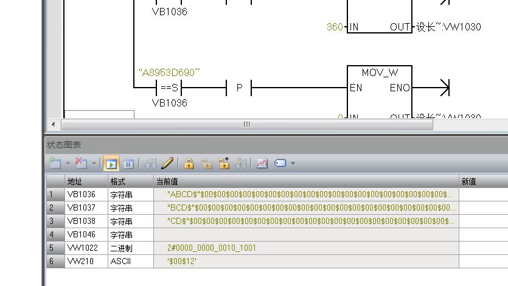Click the horizontal scrollbar thumb in ladder editor
This screenshot has height=286, width=508.
click(x=247, y=124)
